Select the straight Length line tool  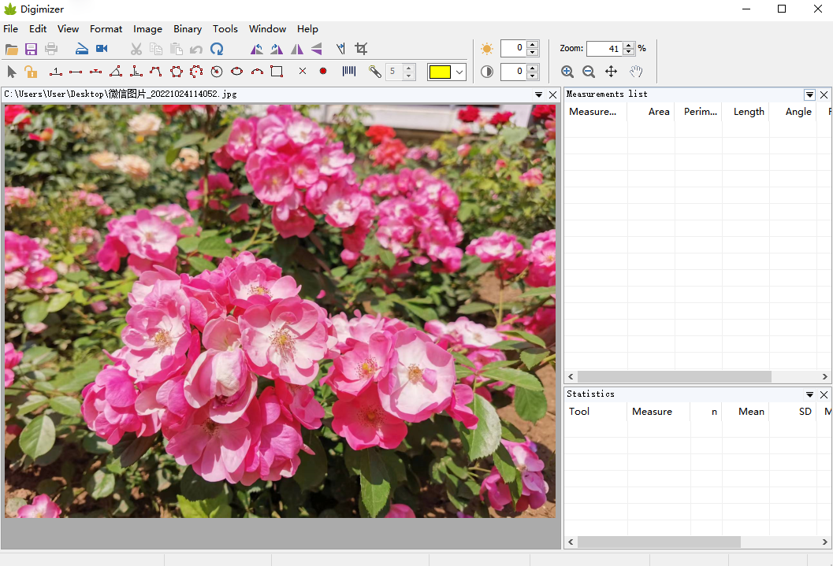(x=76, y=72)
